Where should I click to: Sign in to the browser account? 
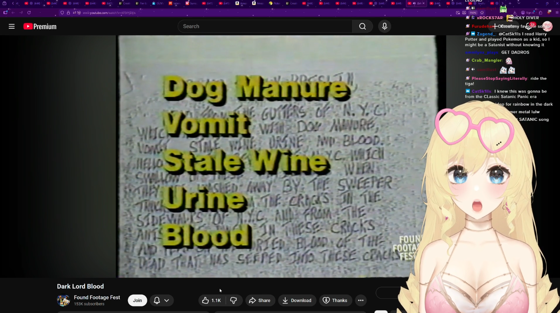coord(528,13)
